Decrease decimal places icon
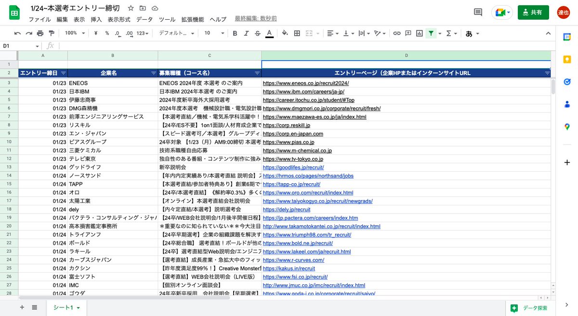This screenshot has height=316, width=578. [118, 33]
